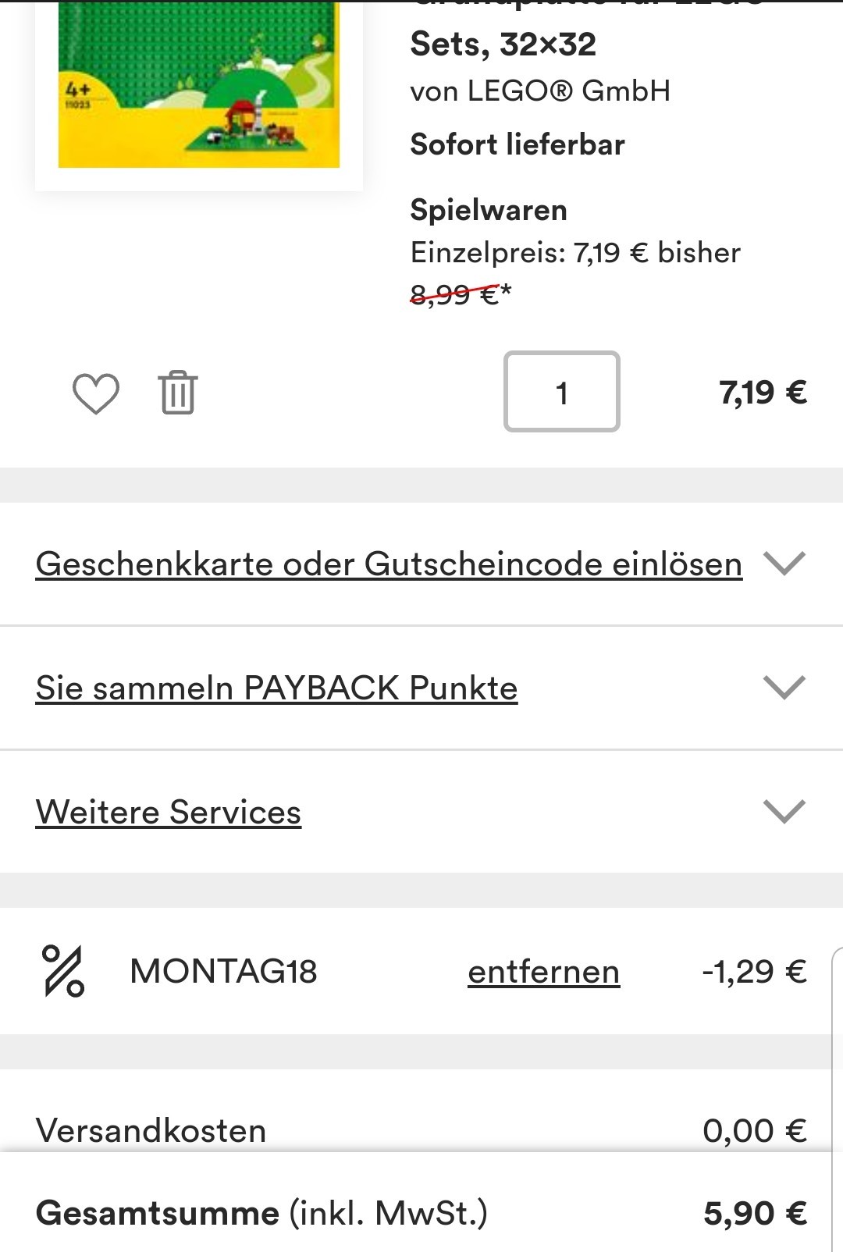Image resolution: width=843 pixels, height=1252 pixels.
Task: Click the -1,29 € discount amount
Action: point(754,972)
